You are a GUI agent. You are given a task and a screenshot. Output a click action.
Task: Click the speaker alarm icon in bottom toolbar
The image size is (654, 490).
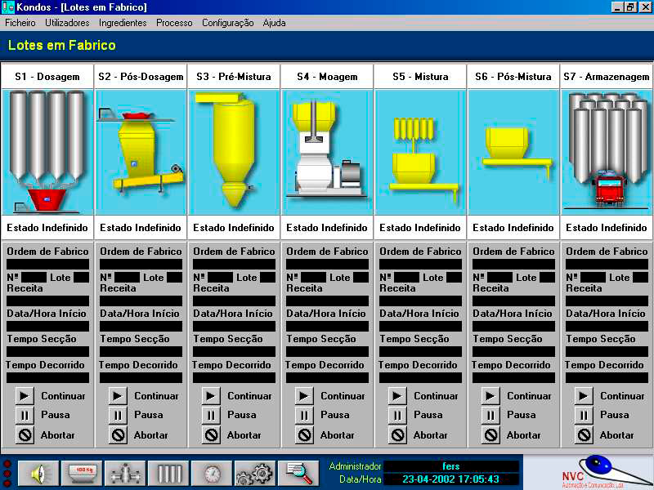point(38,473)
